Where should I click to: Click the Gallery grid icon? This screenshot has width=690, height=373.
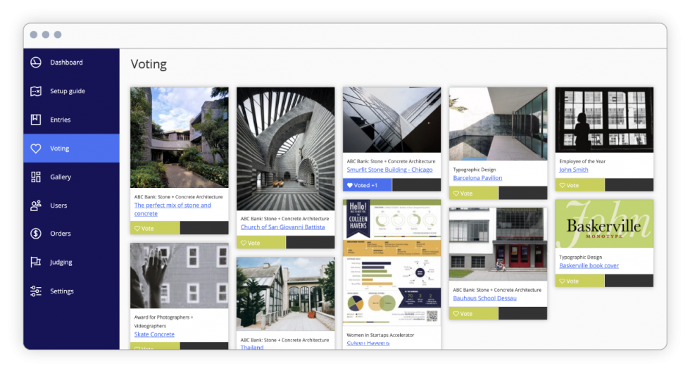click(36, 177)
